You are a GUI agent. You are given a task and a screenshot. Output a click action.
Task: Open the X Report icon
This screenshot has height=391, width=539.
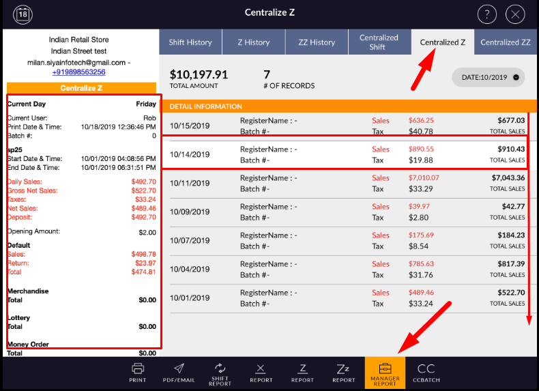[x=261, y=373]
